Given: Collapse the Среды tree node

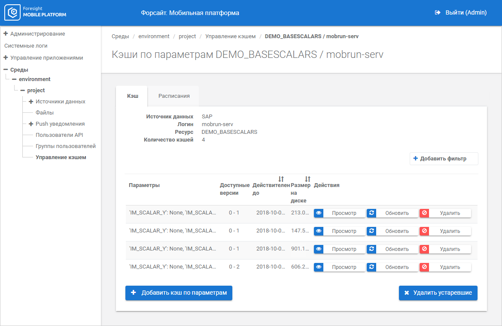Looking at the screenshot, I should (6, 69).
